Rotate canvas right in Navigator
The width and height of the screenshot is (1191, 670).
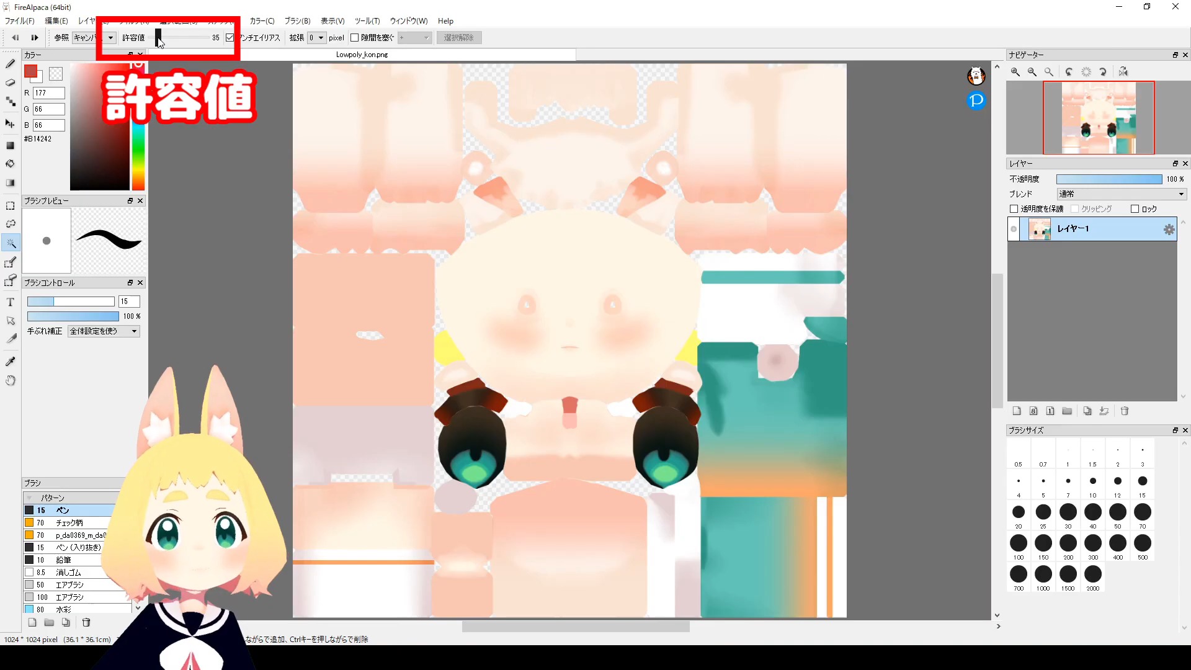[1103, 72]
